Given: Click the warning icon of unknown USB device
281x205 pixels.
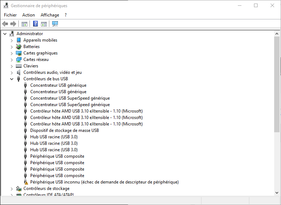Looking at the screenshot, I should click(26, 182).
